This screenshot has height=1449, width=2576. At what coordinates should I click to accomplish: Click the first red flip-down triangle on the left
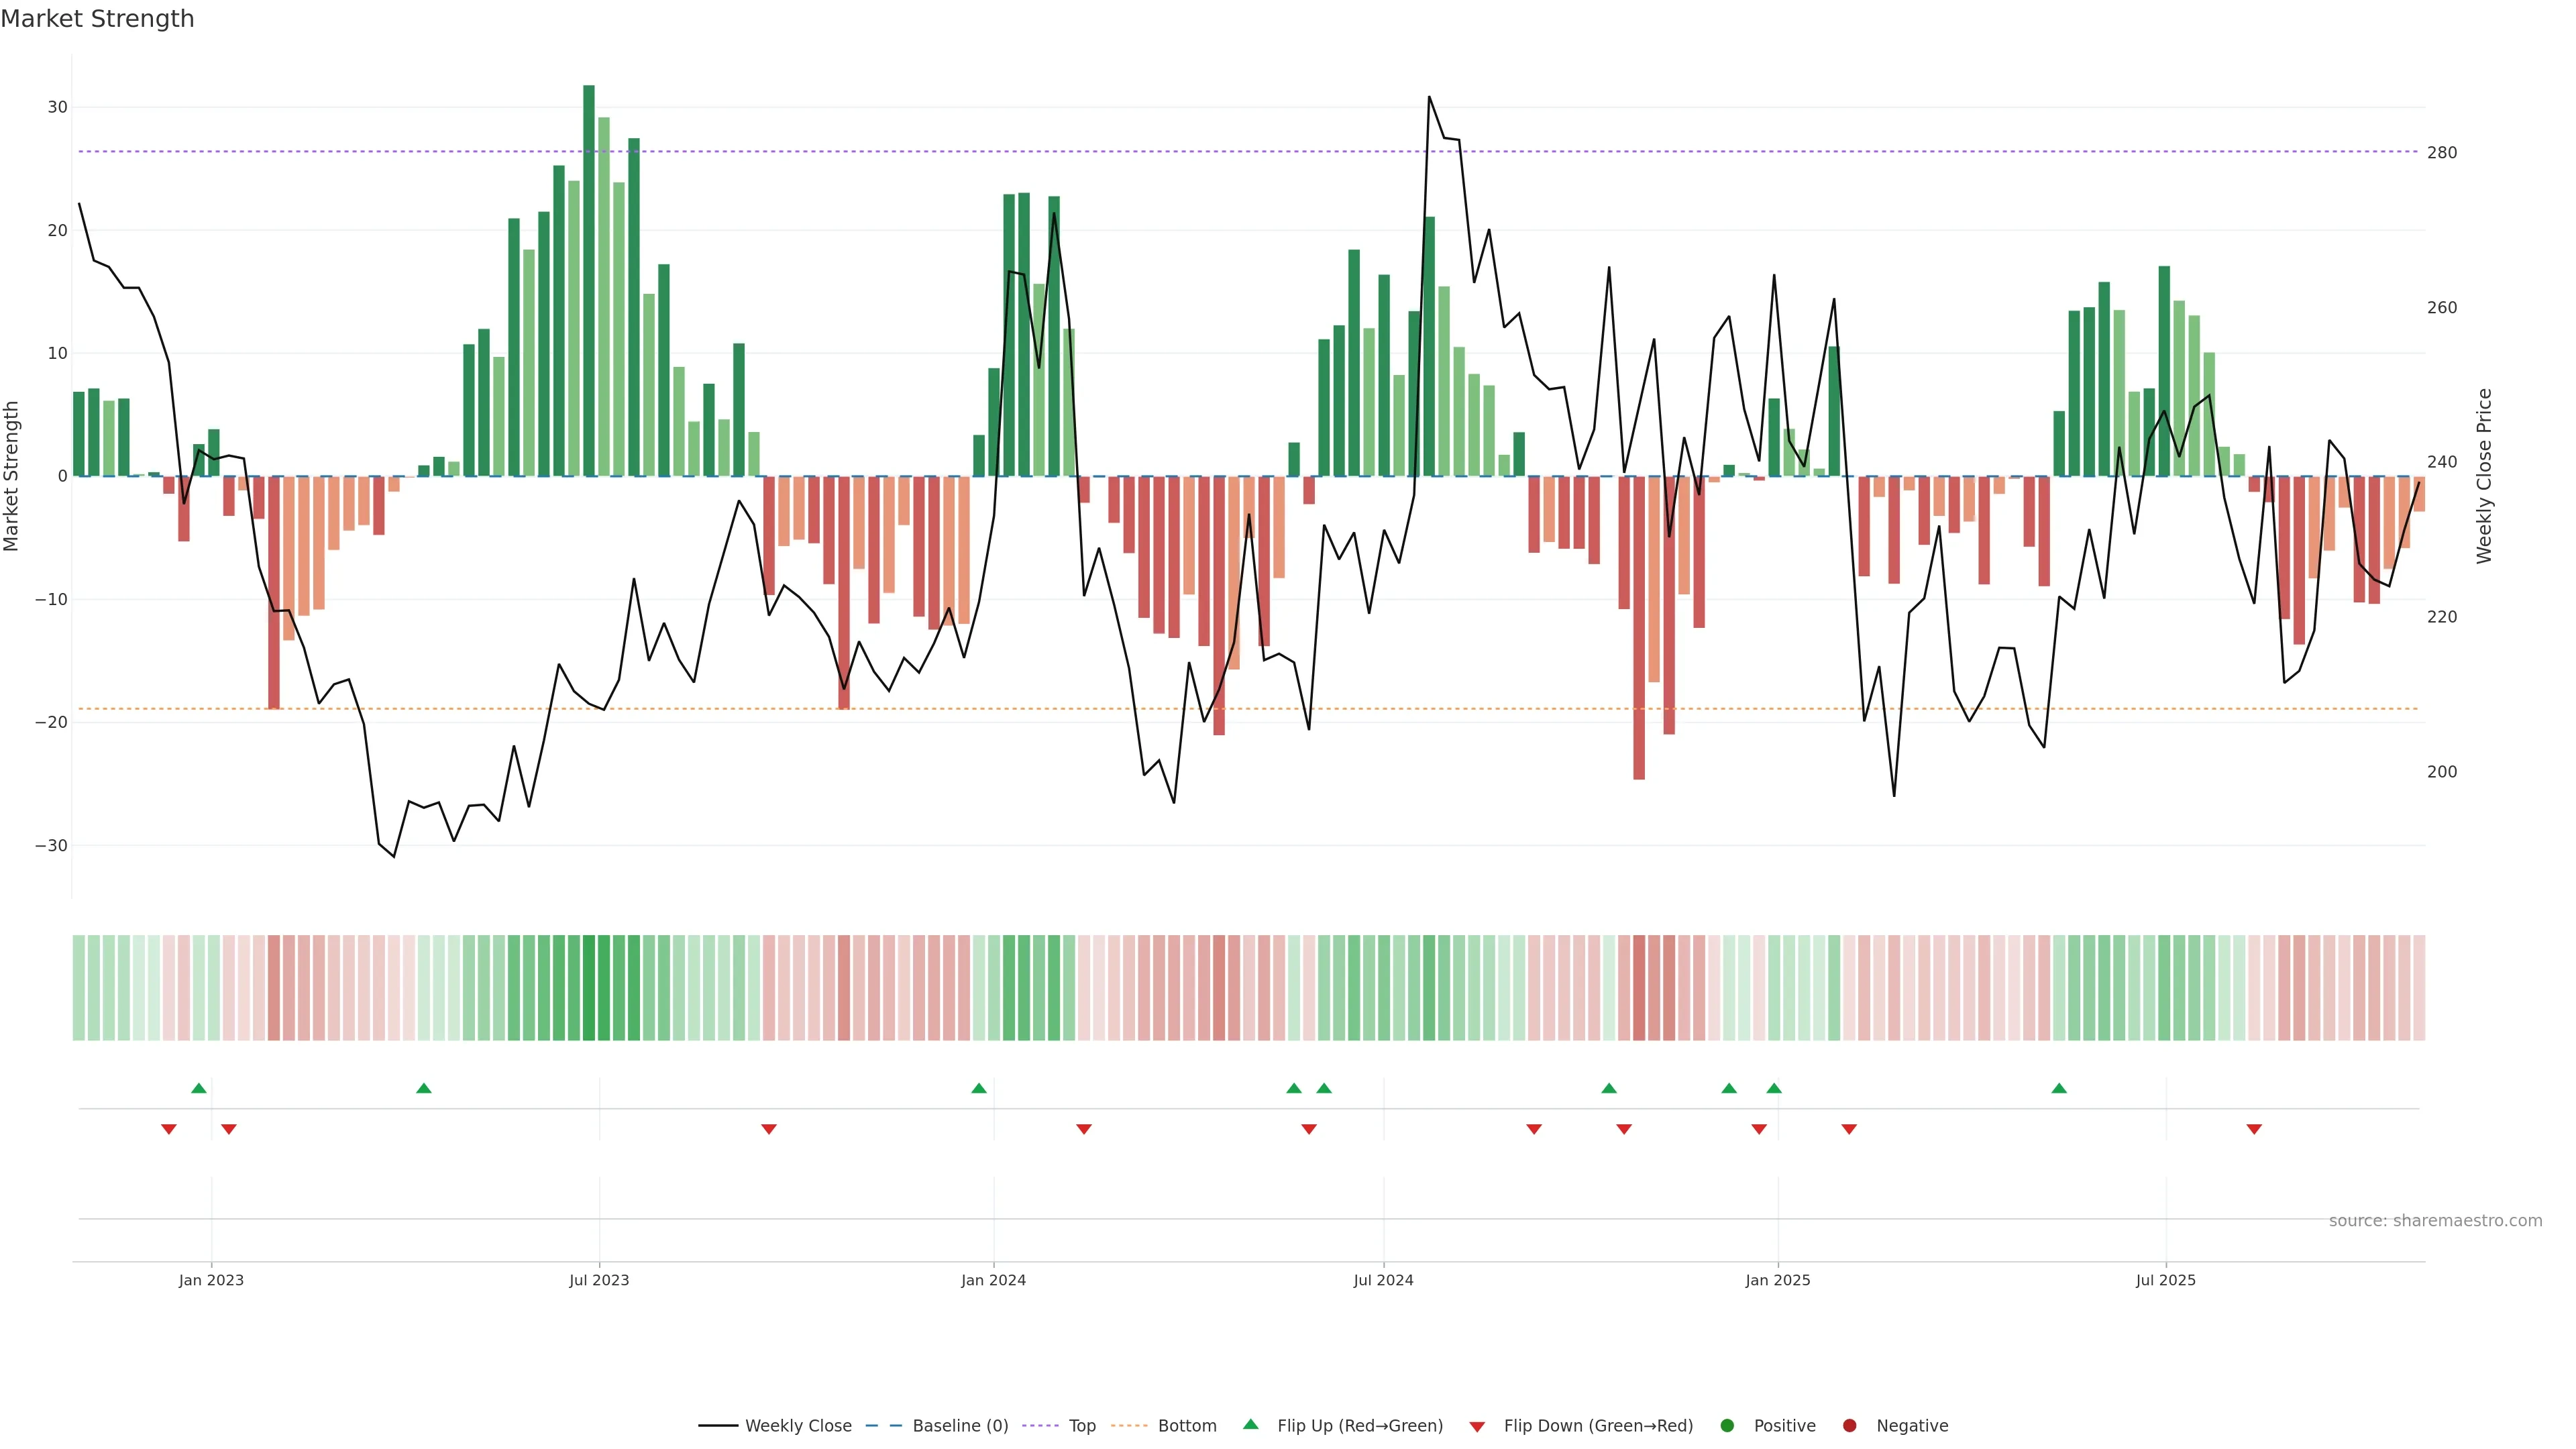coord(169,1129)
